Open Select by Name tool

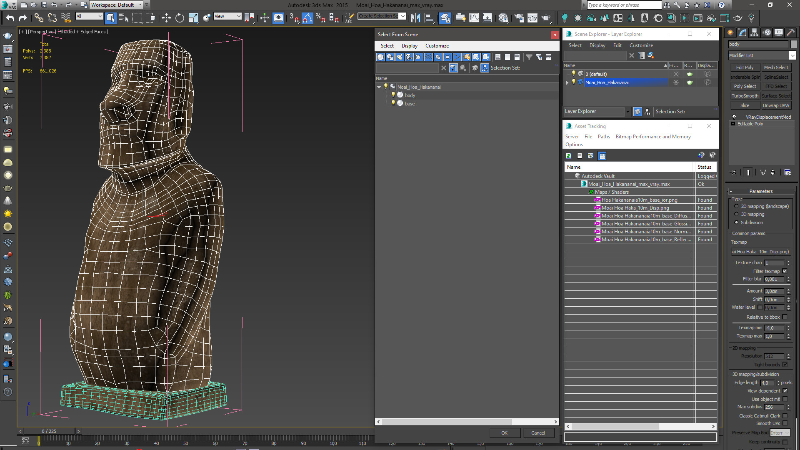pyautogui.click(x=124, y=17)
